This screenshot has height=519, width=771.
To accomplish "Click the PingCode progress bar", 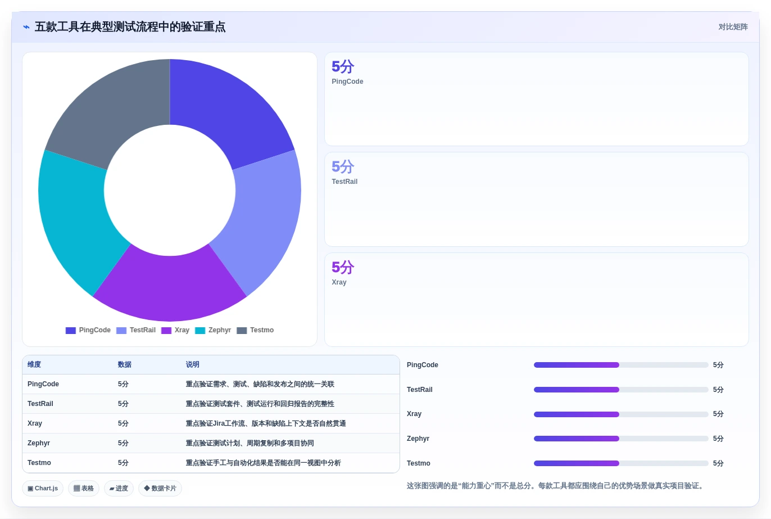I will pyautogui.click(x=621, y=365).
